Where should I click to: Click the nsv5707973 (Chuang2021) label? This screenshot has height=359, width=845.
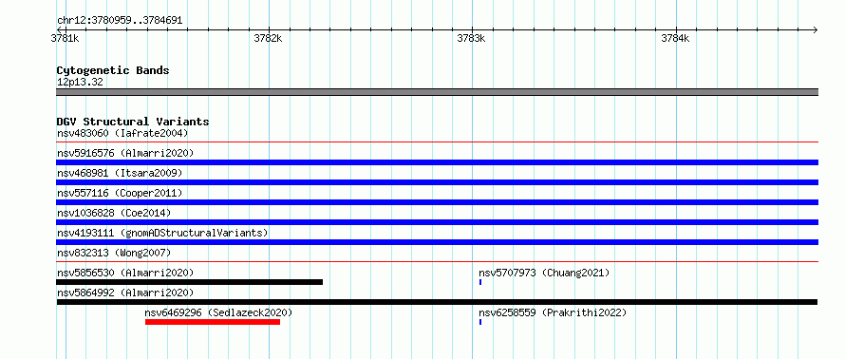(x=544, y=273)
